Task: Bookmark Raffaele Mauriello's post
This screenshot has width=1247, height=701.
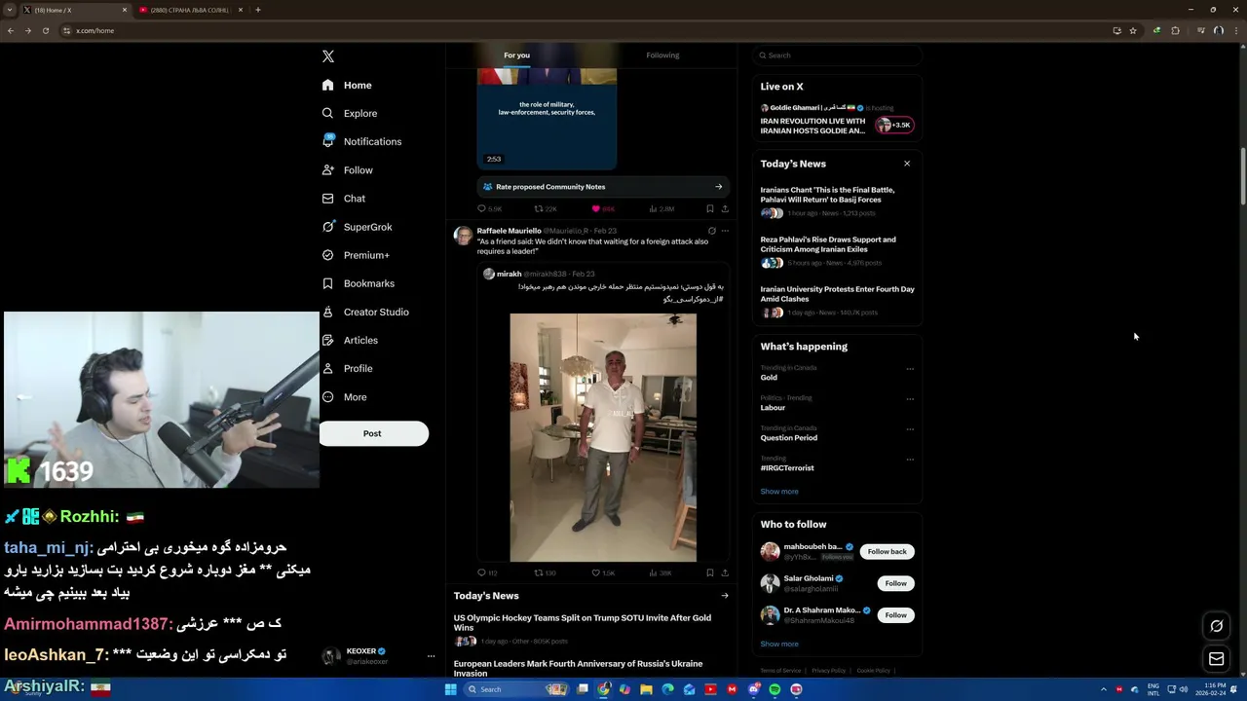Action: click(x=710, y=572)
